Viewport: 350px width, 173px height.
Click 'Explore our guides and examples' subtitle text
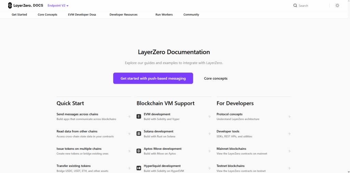pyautogui.click(x=174, y=63)
